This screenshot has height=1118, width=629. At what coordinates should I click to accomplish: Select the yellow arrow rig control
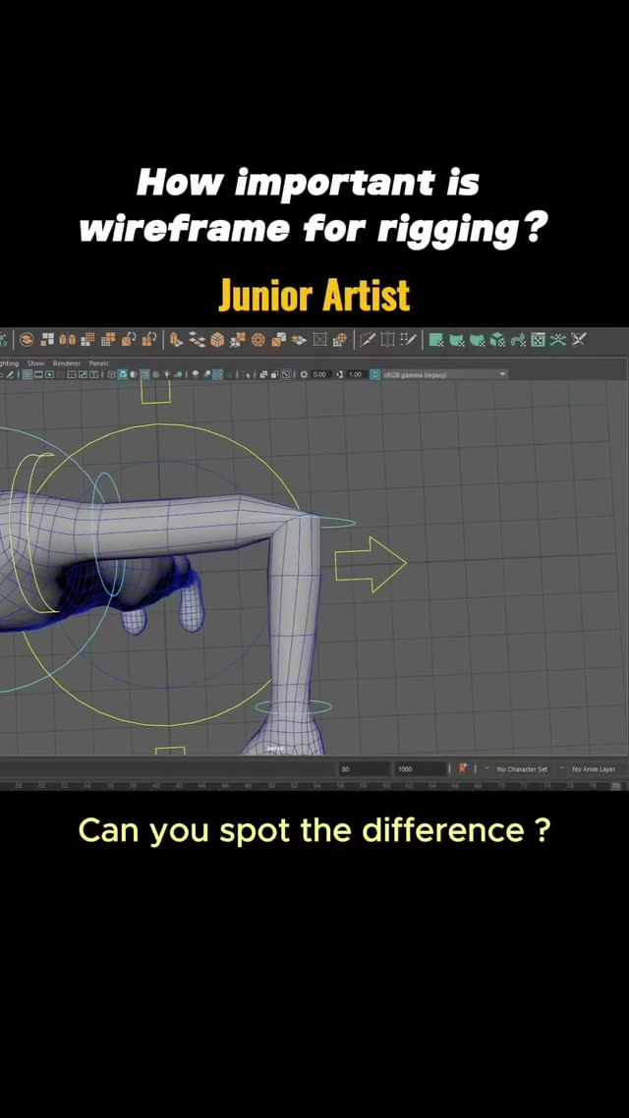(371, 563)
